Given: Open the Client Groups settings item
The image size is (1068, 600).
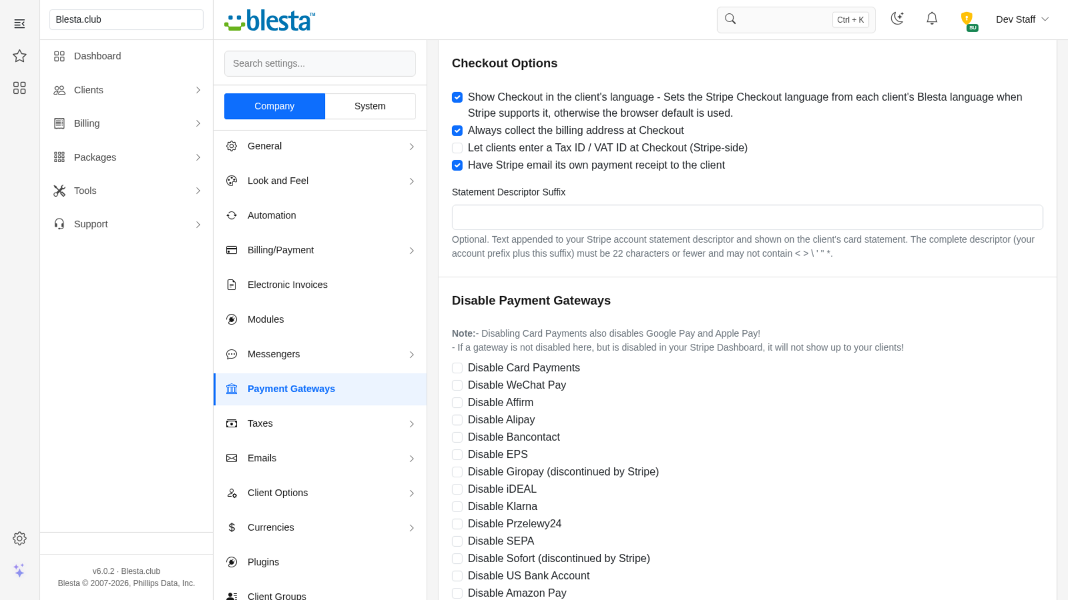Looking at the screenshot, I should 320,594.
